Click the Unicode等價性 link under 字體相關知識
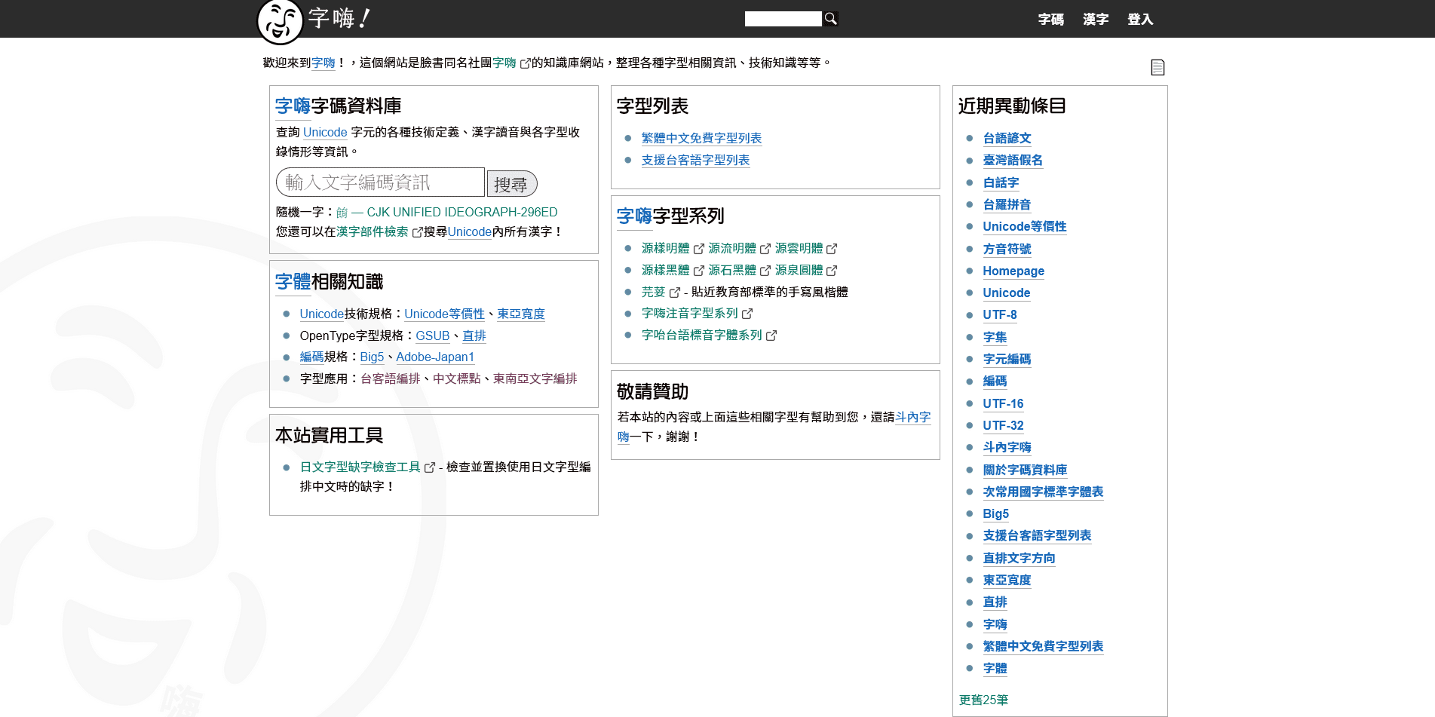This screenshot has width=1435, height=717. pos(444,314)
